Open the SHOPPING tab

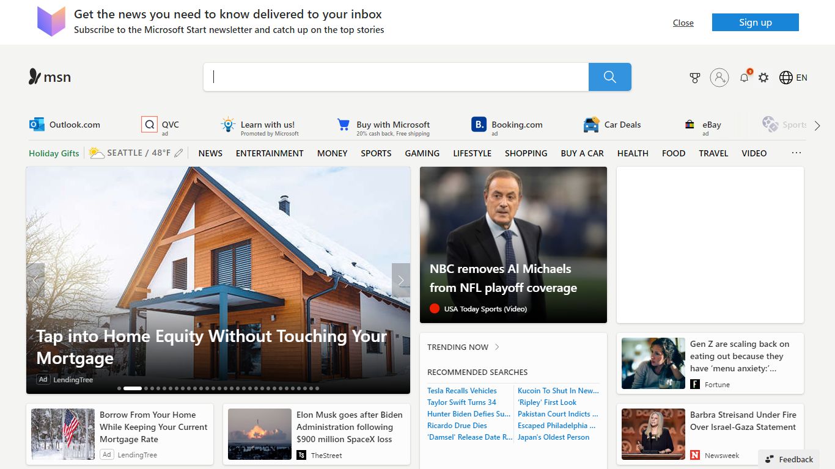tap(526, 153)
